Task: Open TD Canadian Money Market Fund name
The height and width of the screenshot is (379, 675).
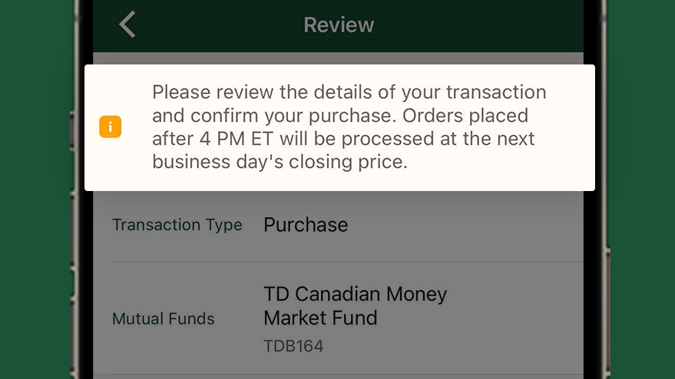Action: pyautogui.click(x=355, y=306)
